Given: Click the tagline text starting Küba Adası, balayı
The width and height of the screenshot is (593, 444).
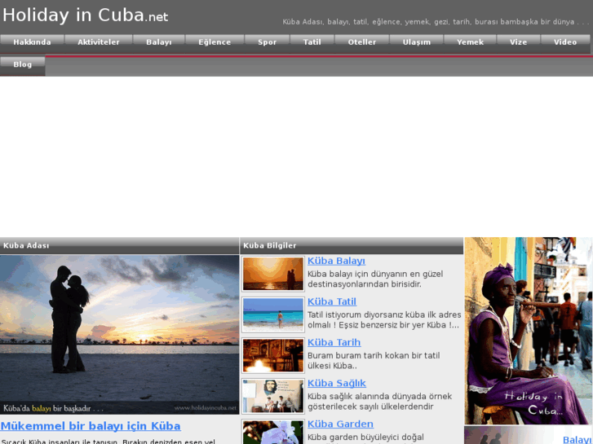Looking at the screenshot, I should [x=436, y=22].
